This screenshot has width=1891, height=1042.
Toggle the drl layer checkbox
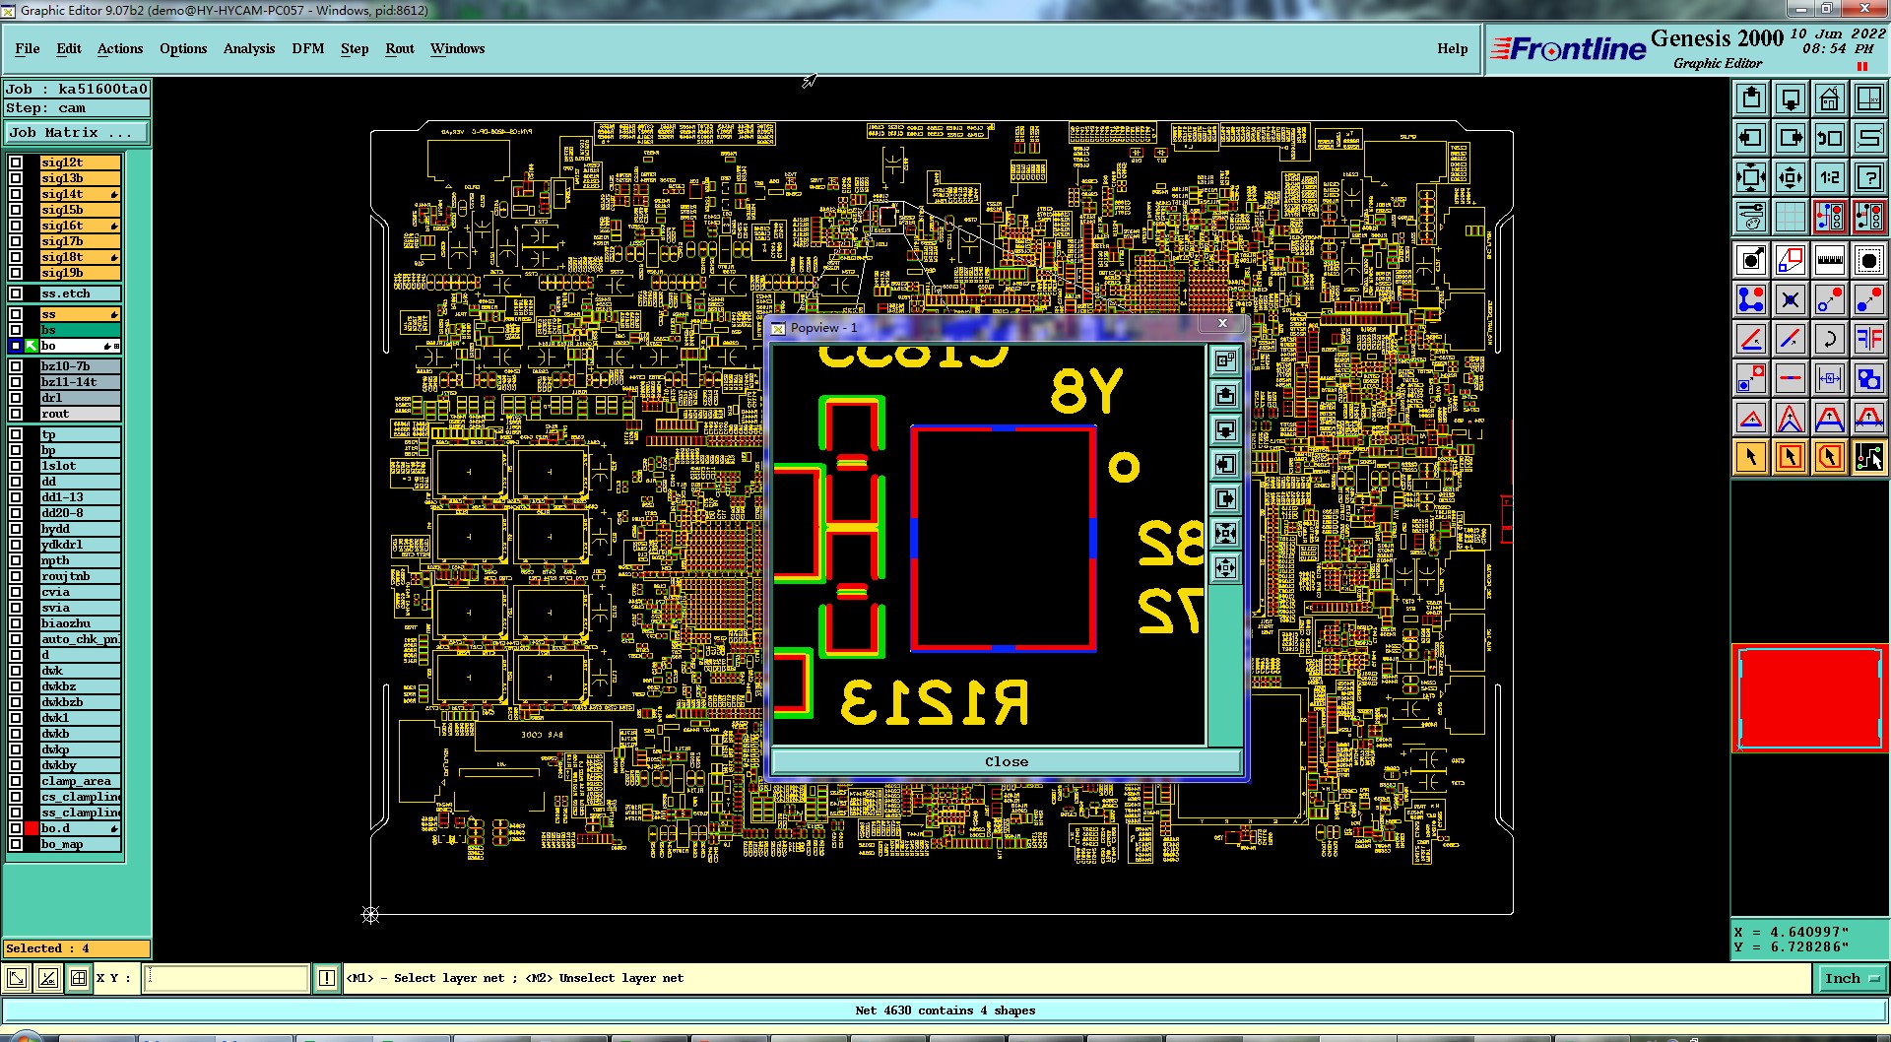(x=16, y=398)
